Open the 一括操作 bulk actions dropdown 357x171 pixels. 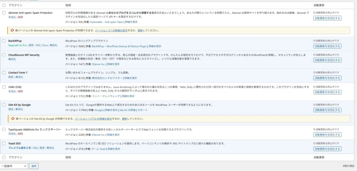[14, 166]
